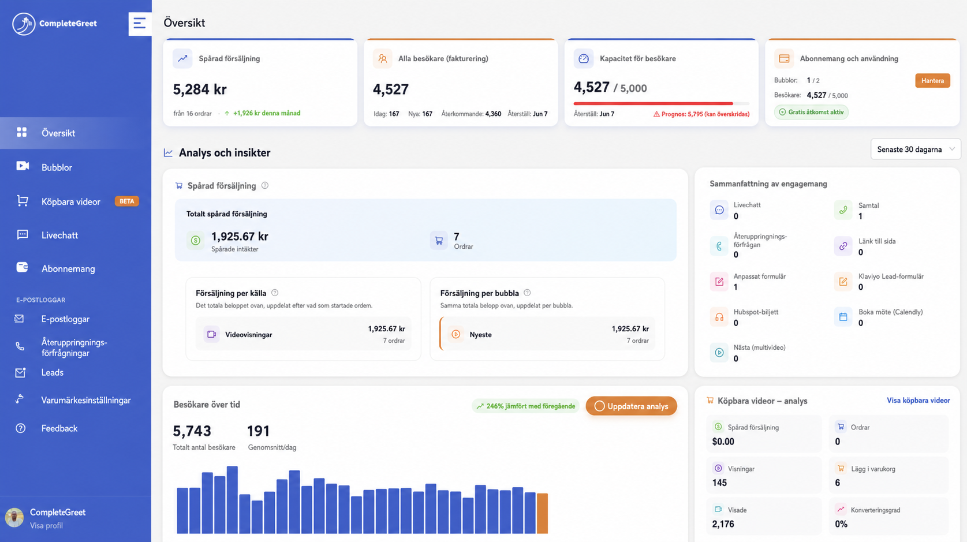Click the help icon beside Försäljning per källa

(x=275, y=293)
